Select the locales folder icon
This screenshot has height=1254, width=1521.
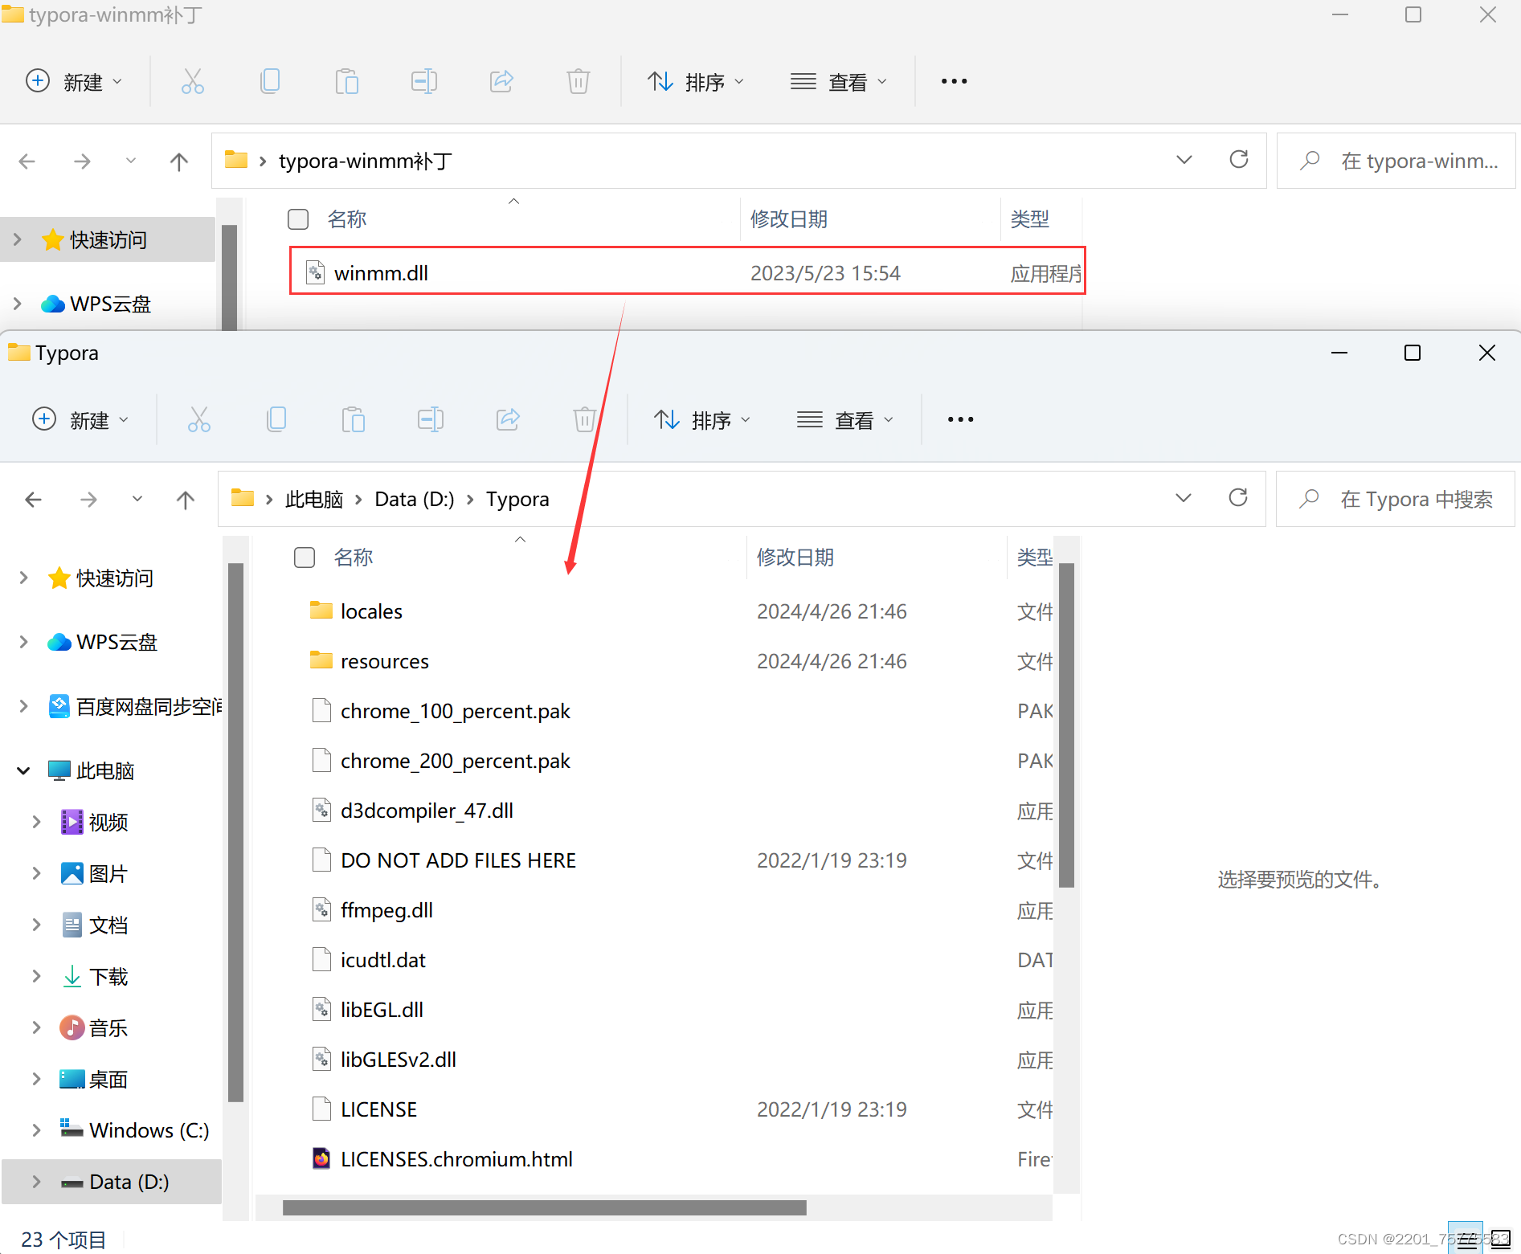click(x=321, y=611)
